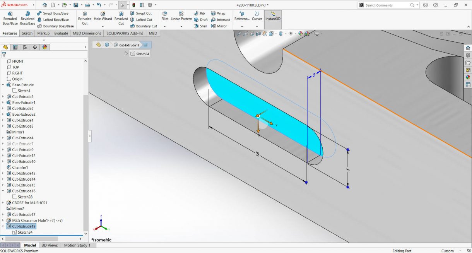
Task: Click the Rebuild traffic light icon
Action: pyautogui.click(x=134, y=5)
